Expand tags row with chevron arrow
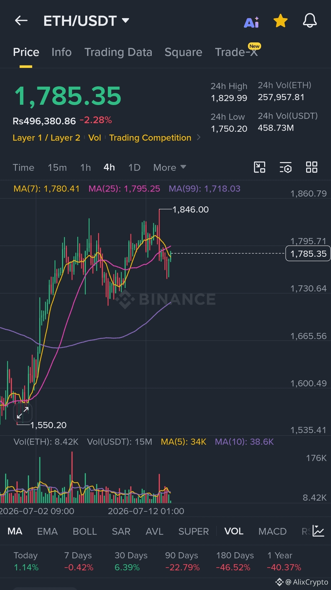 199,137
